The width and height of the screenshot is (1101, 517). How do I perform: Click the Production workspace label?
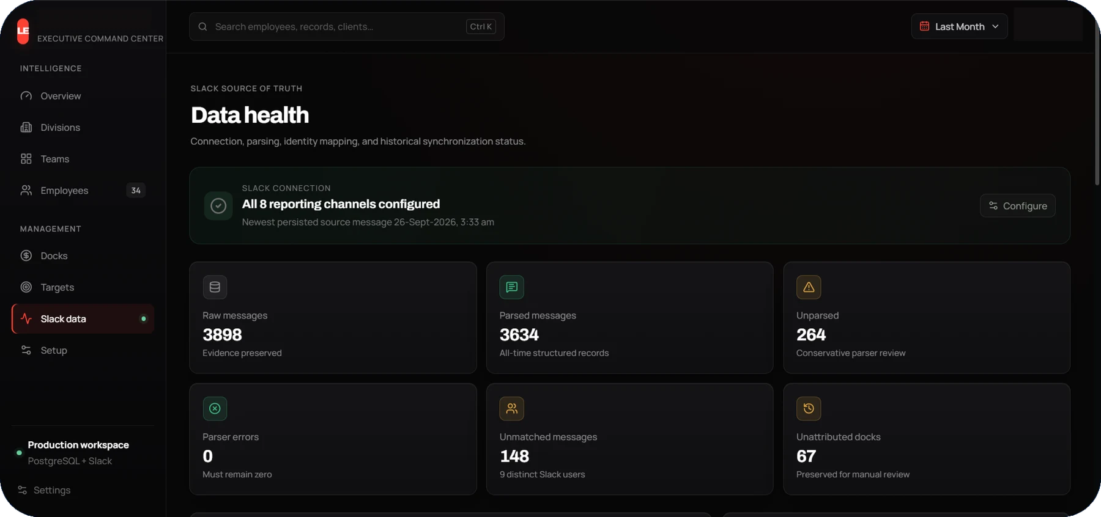coord(78,445)
